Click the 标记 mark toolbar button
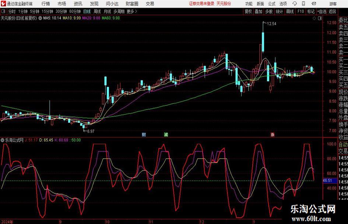 311,11
